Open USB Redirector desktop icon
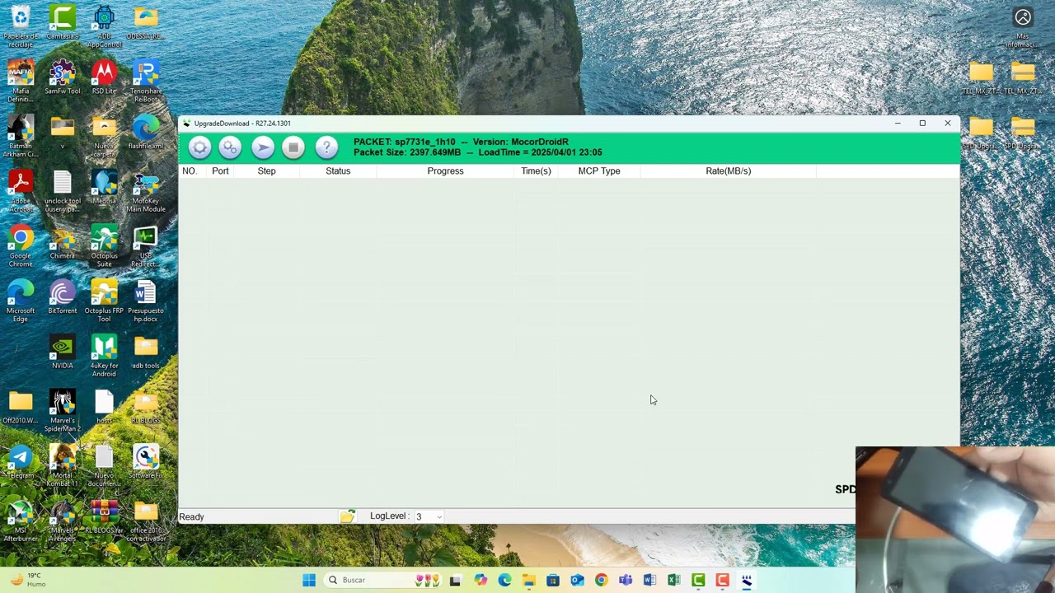Image resolution: width=1055 pixels, height=593 pixels. 146,246
